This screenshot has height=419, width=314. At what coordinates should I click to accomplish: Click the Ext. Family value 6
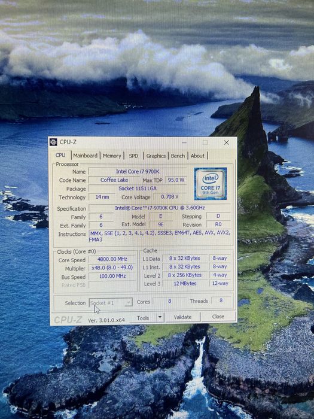pos(101,225)
